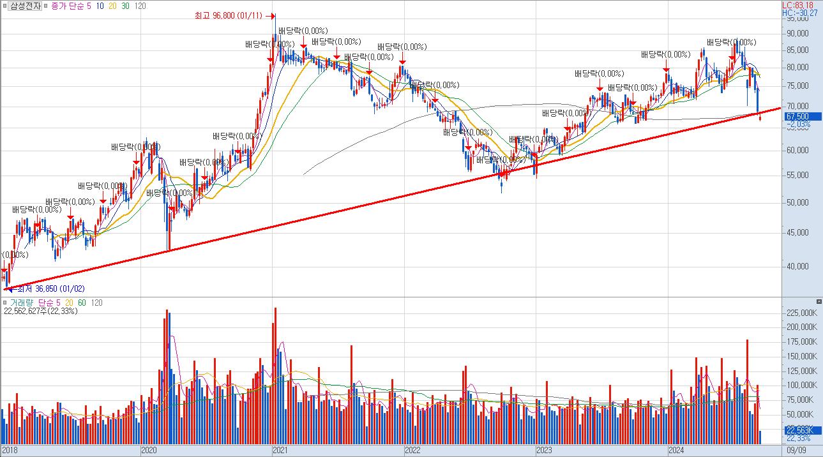Screen dimensions: 823x457
Task: Select the 종가 단순 moving average label
Action: (68, 6)
